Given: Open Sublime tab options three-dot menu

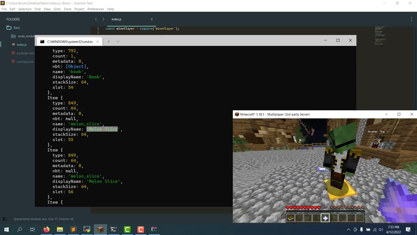Looking at the screenshot, I should pyautogui.click(x=411, y=19).
